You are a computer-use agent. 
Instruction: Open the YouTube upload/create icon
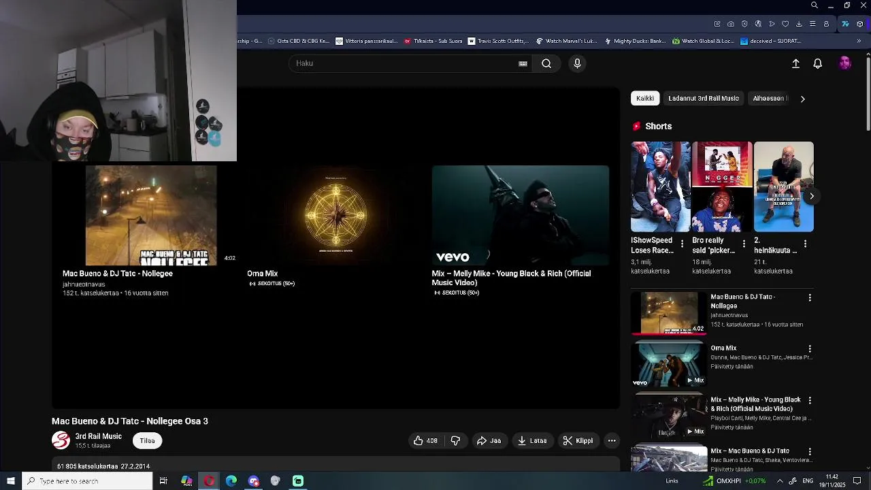pyautogui.click(x=795, y=63)
